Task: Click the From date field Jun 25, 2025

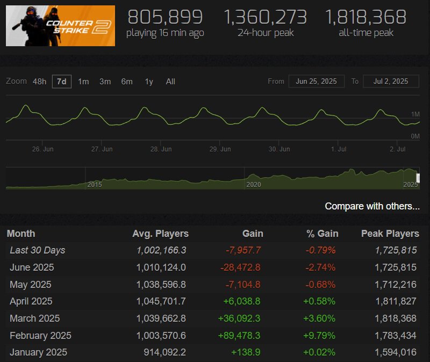Action: 316,81
